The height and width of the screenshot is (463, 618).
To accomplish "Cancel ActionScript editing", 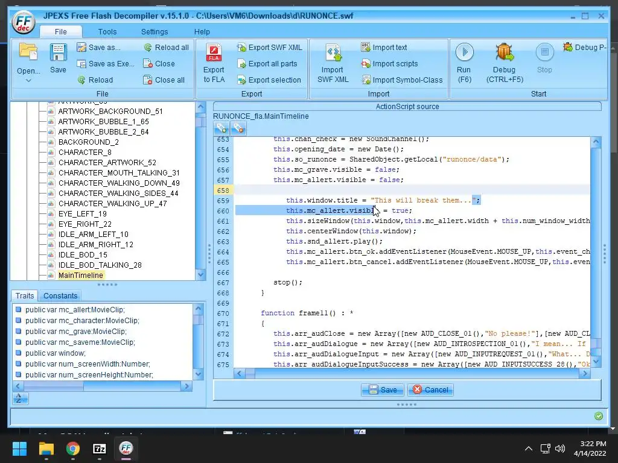I will point(430,390).
